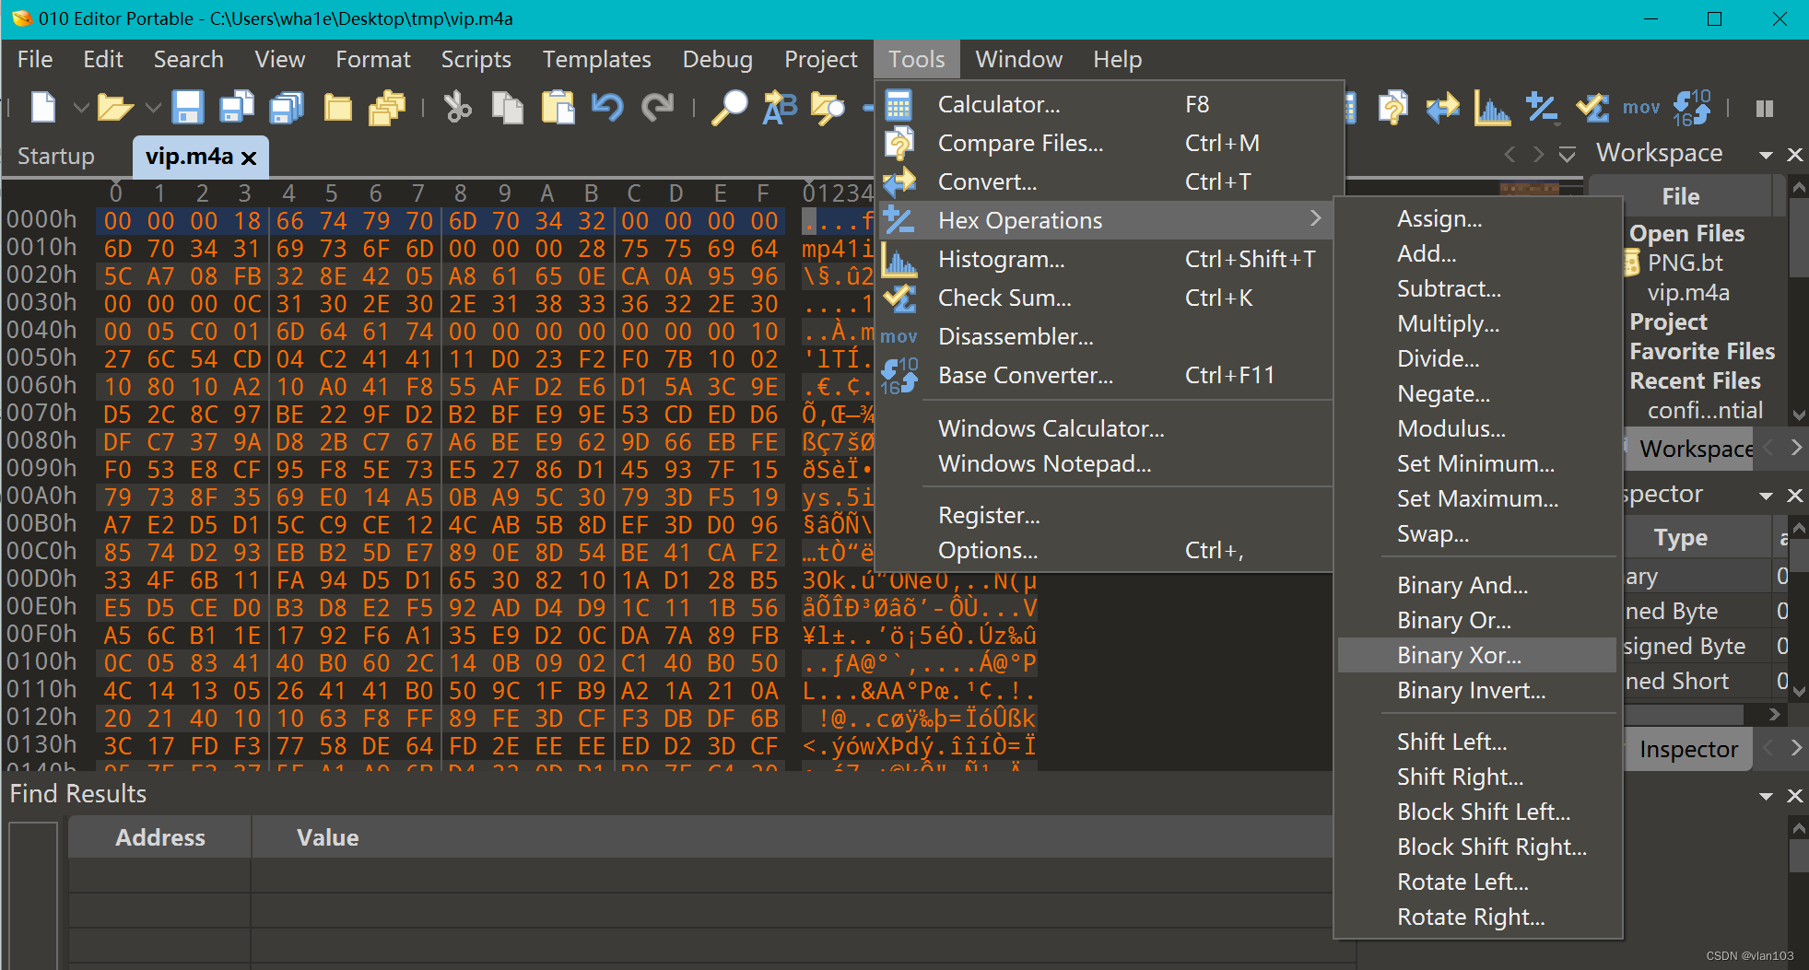The height and width of the screenshot is (970, 1809).
Task: Select Binary Xor... in Hex Operations submenu
Action: [x=1477, y=655]
